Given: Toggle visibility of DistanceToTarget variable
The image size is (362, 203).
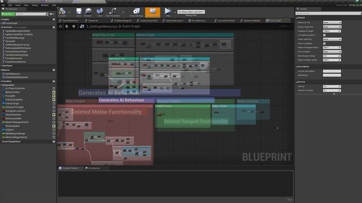Looking at the screenshot, I should (x=54, y=107).
